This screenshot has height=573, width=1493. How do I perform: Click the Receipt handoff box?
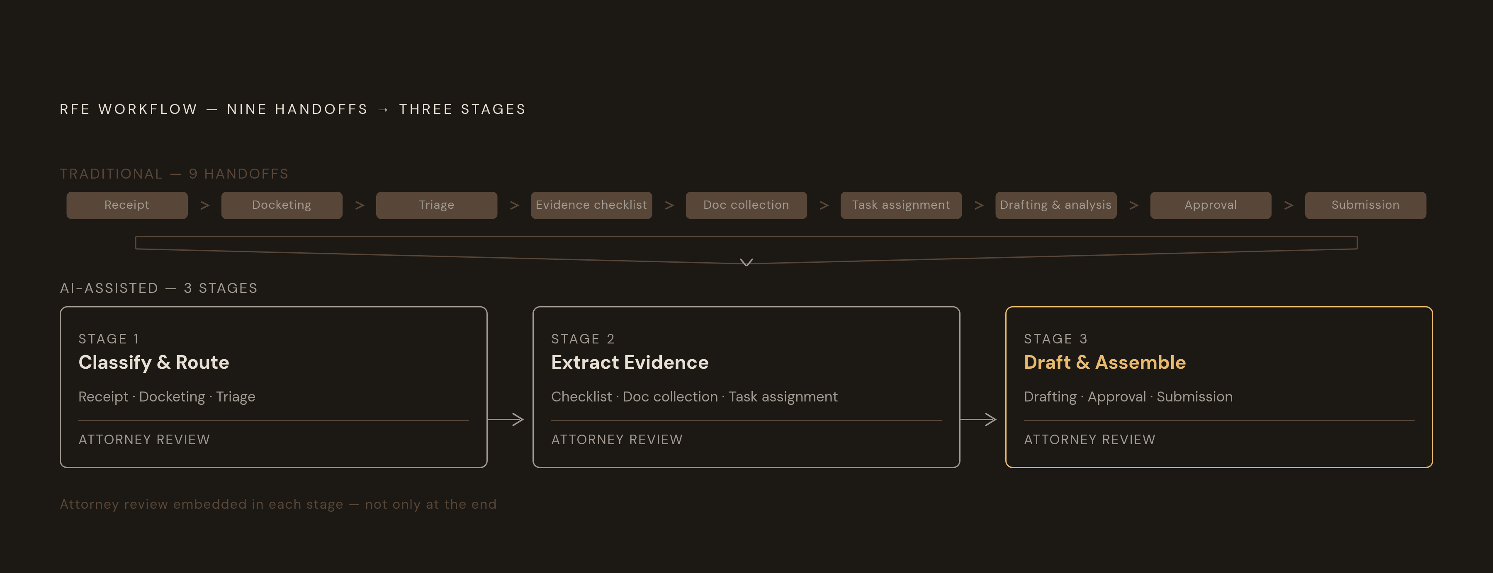pyautogui.click(x=127, y=205)
